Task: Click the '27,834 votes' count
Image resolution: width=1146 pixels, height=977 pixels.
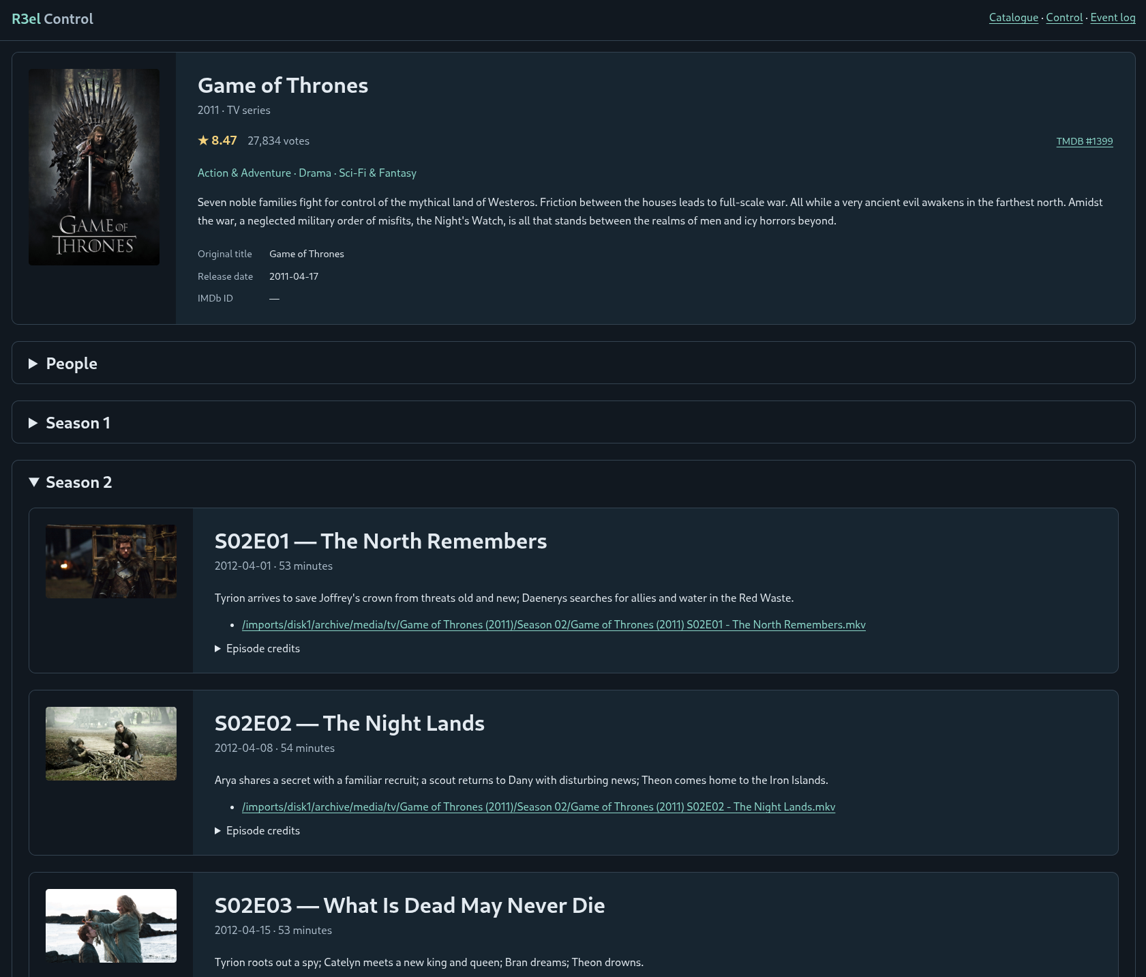Action: pos(278,141)
